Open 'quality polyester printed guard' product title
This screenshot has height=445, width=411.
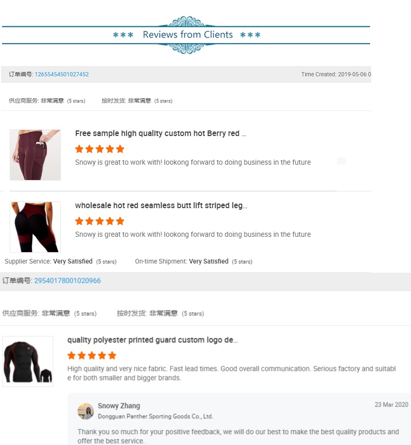tap(153, 340)
